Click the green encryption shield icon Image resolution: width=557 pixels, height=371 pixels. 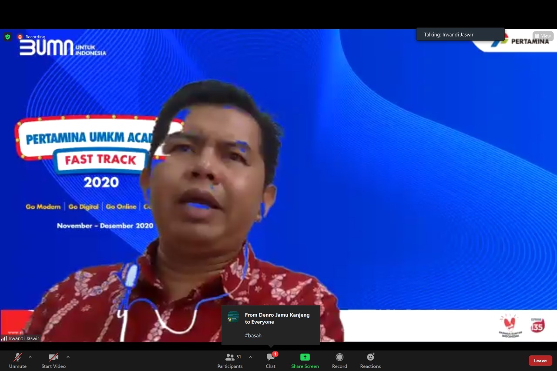7,37
